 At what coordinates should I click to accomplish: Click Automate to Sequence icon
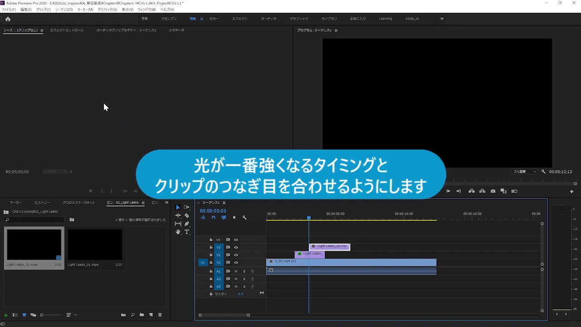point(123,315)
